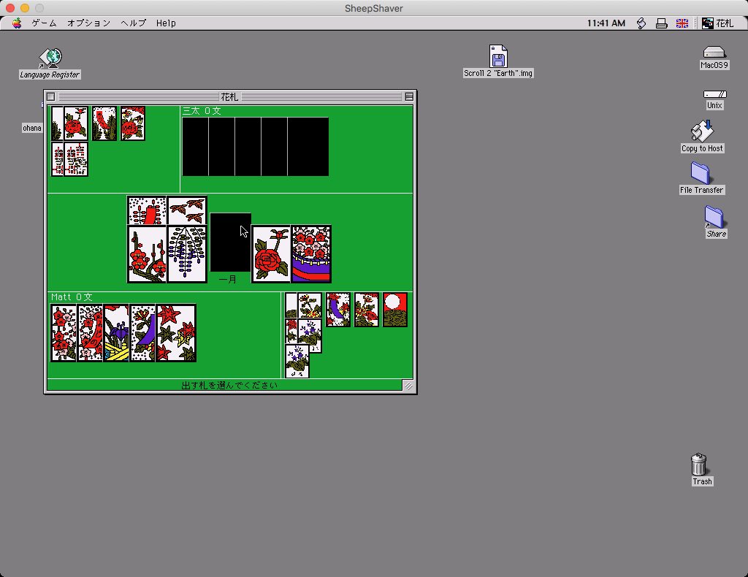
Task: Click the 11:41 AM clock
Action: point(606,23)
